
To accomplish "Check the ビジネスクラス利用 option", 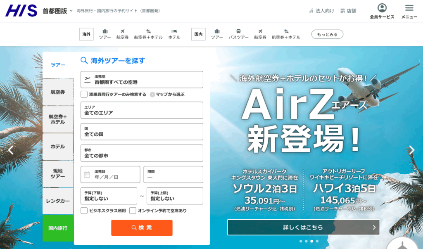I will [x=84, y=211].
